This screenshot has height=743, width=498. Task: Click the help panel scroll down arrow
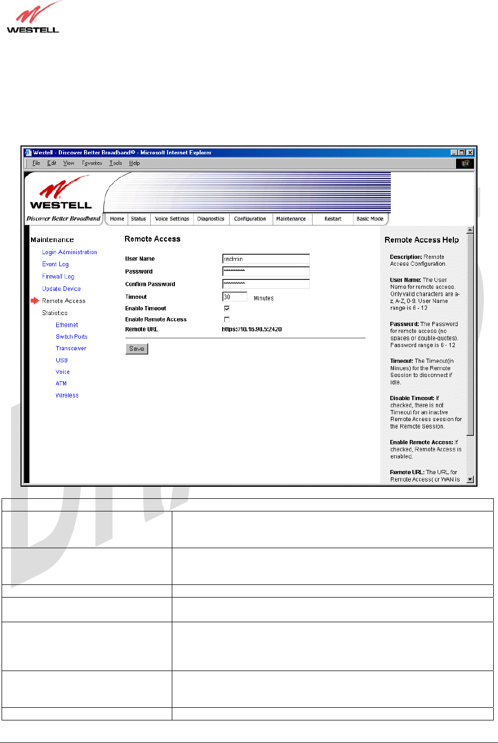point(470,479)
